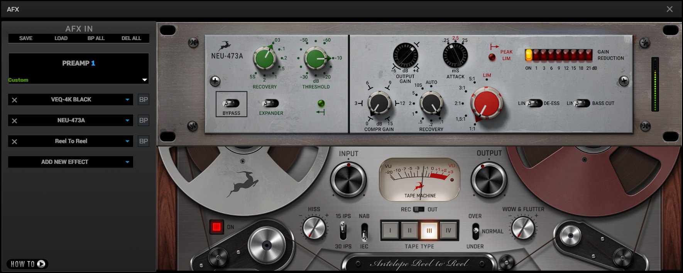Open the VEQ-4K BLACK effect dropdown
The image size is (683, 273).
[127, 100]
